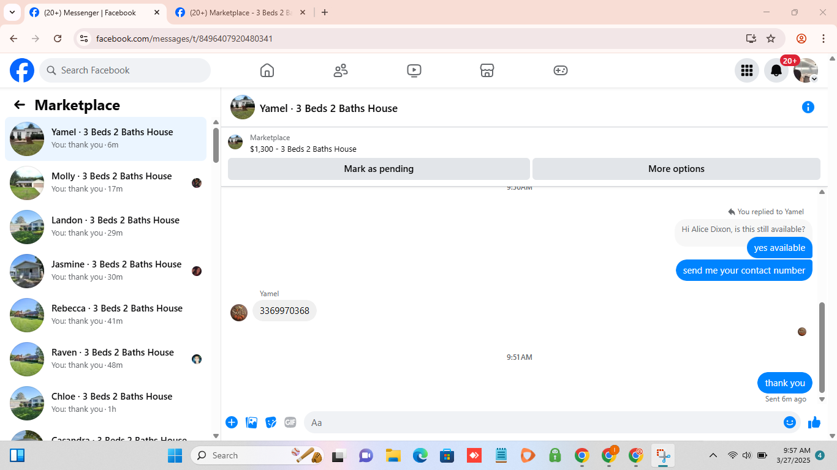Open Jasmine conversation in the list
Image resolution: width=837 pixels, height=470 pixels.
106,271
